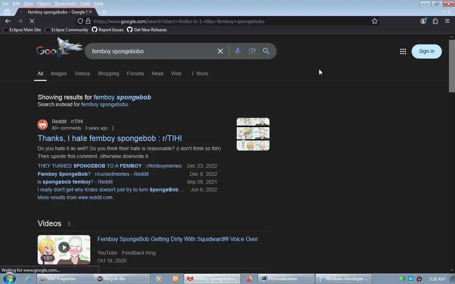
Task: Expand the More search filters menu
Action: point(199,73)
